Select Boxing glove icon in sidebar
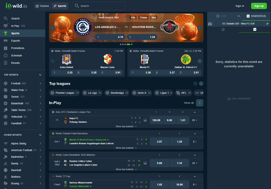The image size is (271, 189). click(x=5, y=183)
